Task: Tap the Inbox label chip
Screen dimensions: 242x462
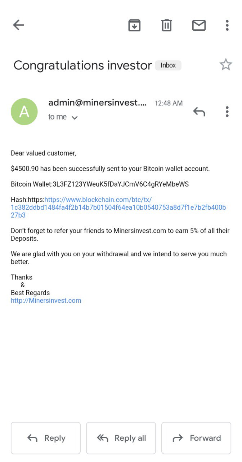Action: point(168,65)
